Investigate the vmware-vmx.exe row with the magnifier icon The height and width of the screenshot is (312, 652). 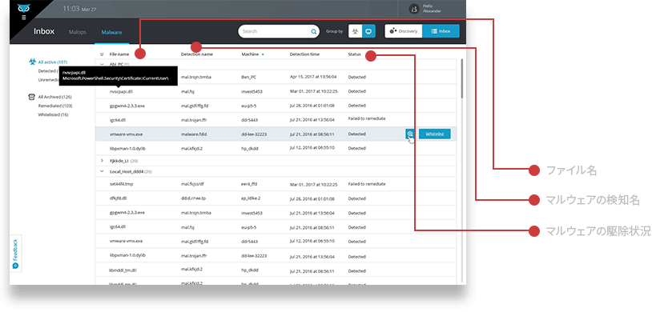tap(410, 134)
